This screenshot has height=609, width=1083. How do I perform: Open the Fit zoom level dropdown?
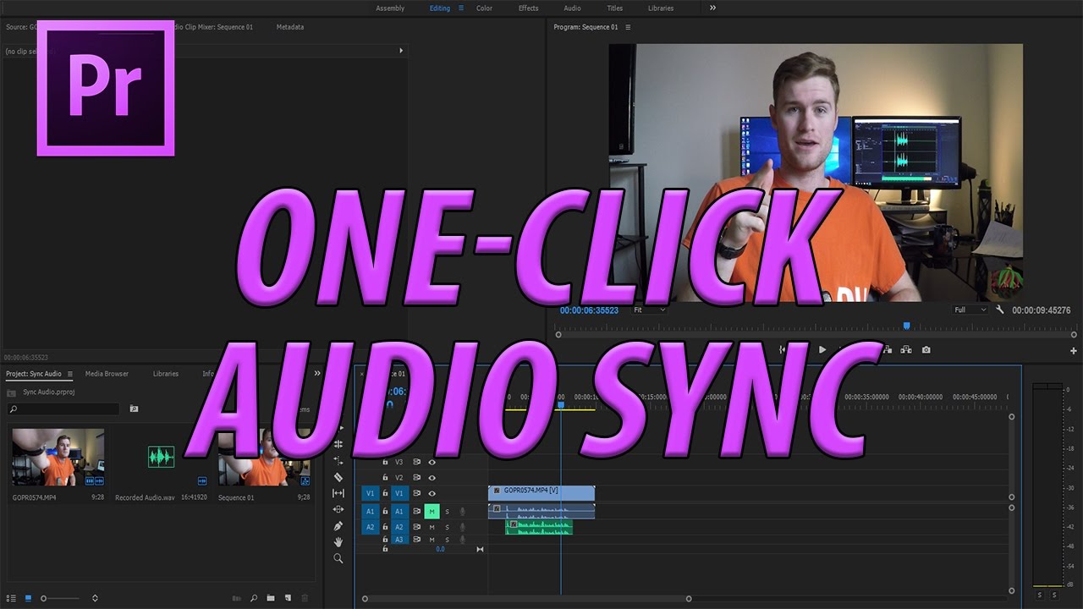tap(648, 310)
